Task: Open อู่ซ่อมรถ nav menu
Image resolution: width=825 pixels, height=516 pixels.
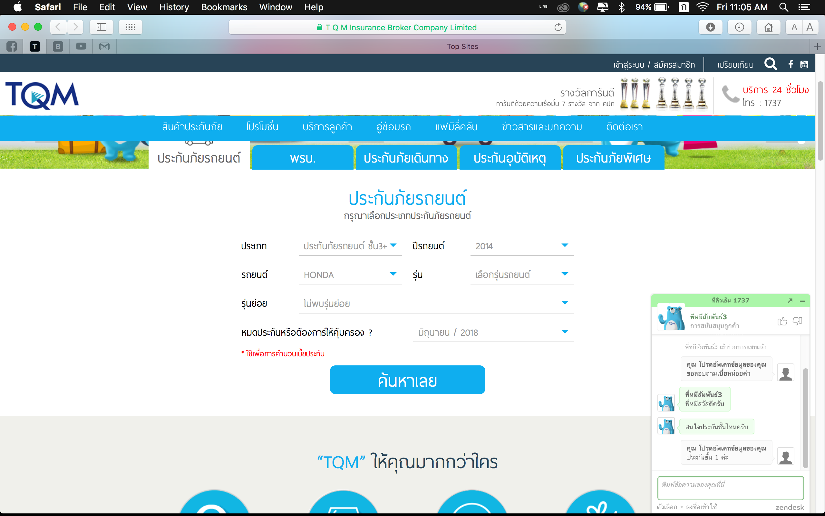Action: point(394,127)
